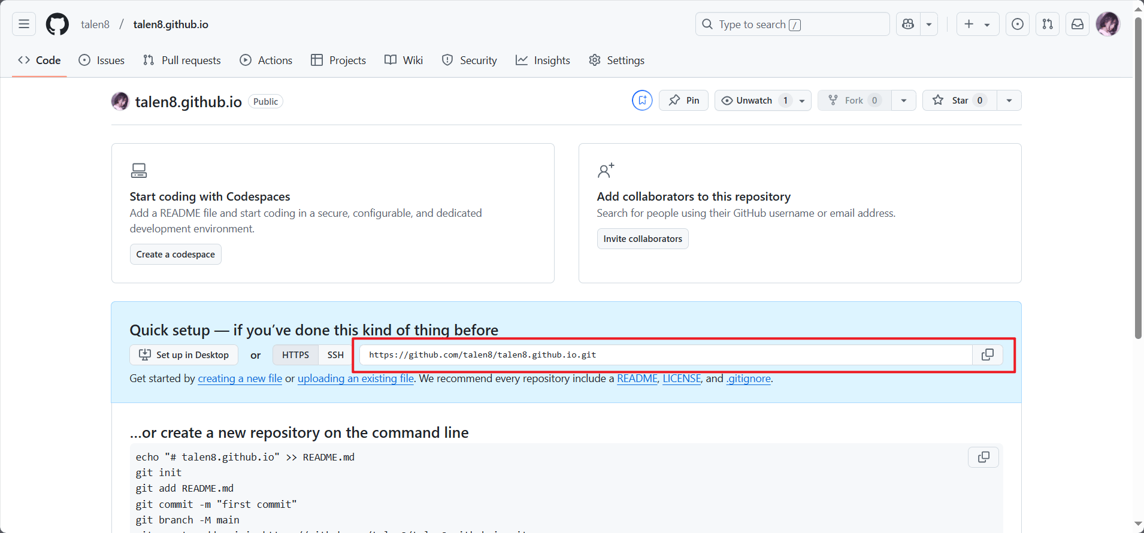
Task: Follow the creating a new file link
Action: click(x=240, y=378)
